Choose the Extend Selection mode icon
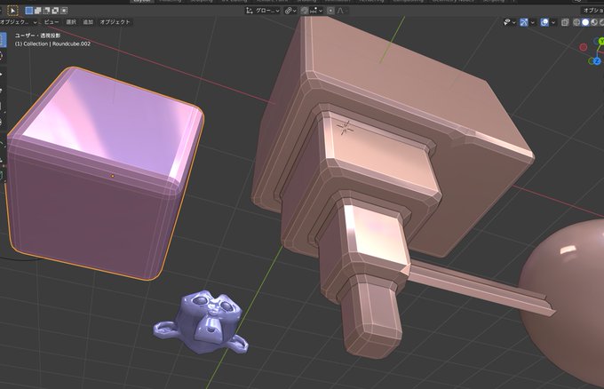The image size is (604, 389). coord(37,11)
